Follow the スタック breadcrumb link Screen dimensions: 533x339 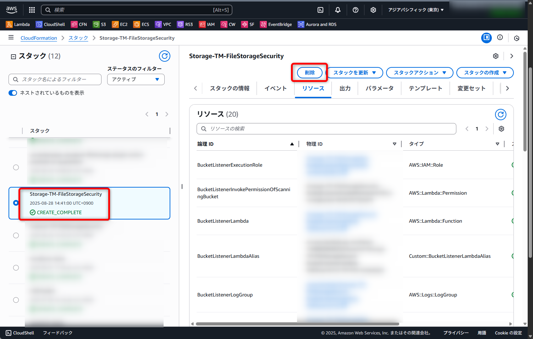pos(78,38)
